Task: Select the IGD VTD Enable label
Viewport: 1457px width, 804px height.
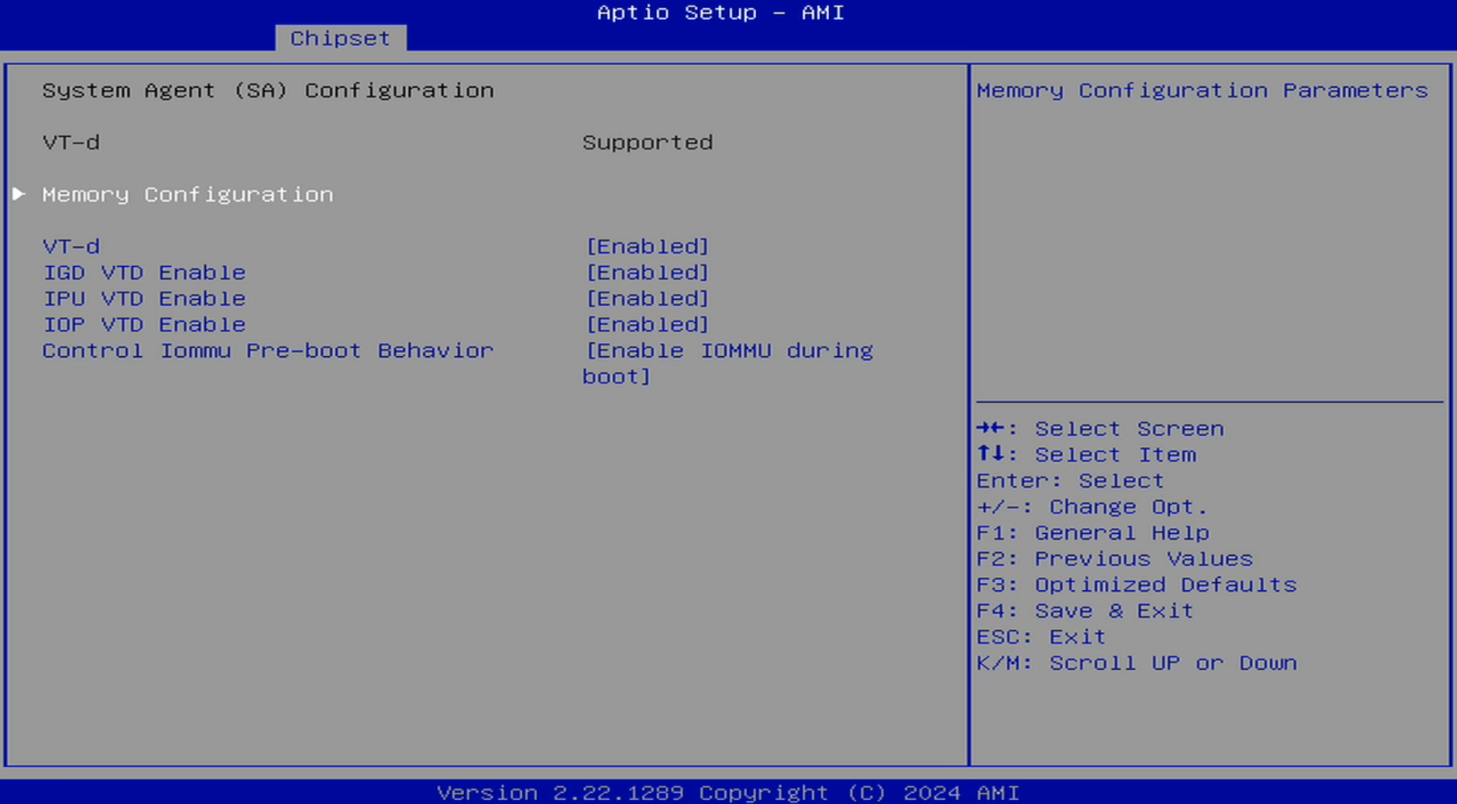Action: [144, 273]
